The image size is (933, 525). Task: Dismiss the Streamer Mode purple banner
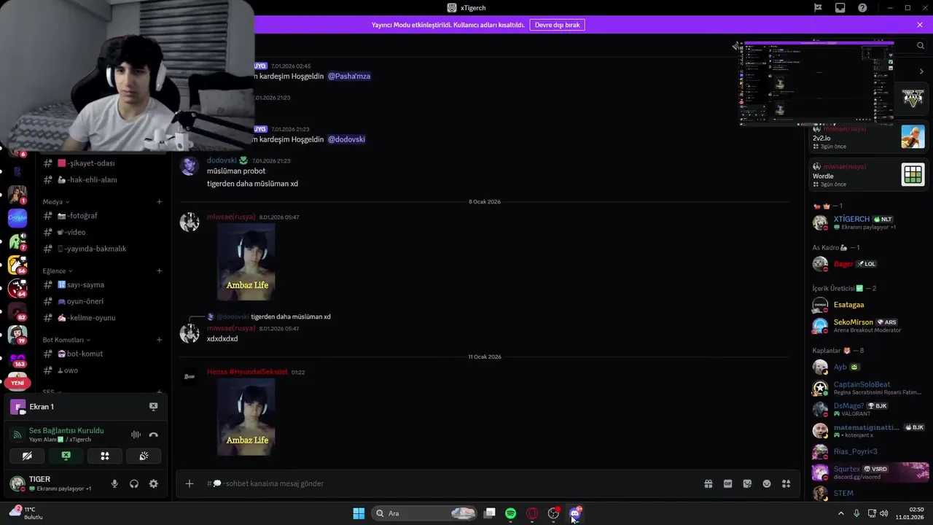click(920, 25)
